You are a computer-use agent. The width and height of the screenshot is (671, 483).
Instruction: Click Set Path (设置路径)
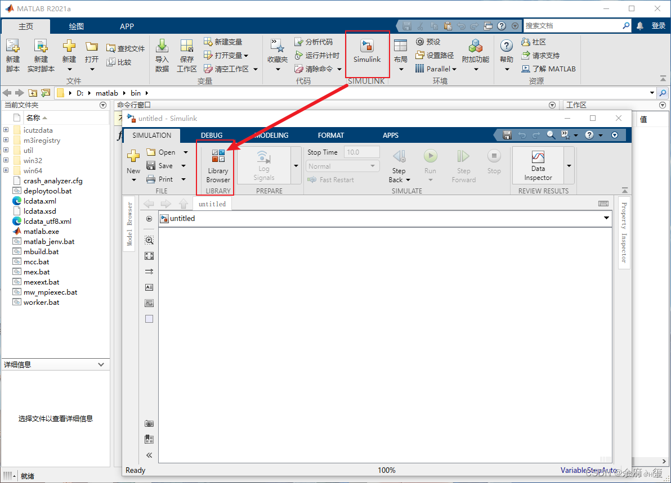(x=435, y=55)
